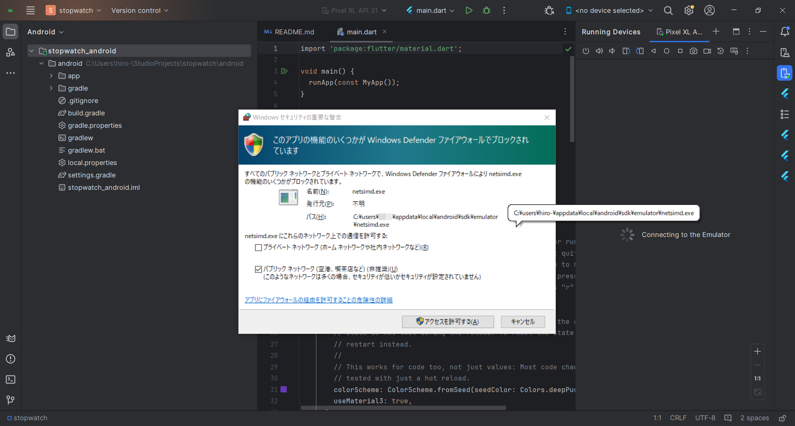Image resolution: width=795 pixels, height=426 pixels.
Task: Click the green Run button
Action: pos(469,10)
